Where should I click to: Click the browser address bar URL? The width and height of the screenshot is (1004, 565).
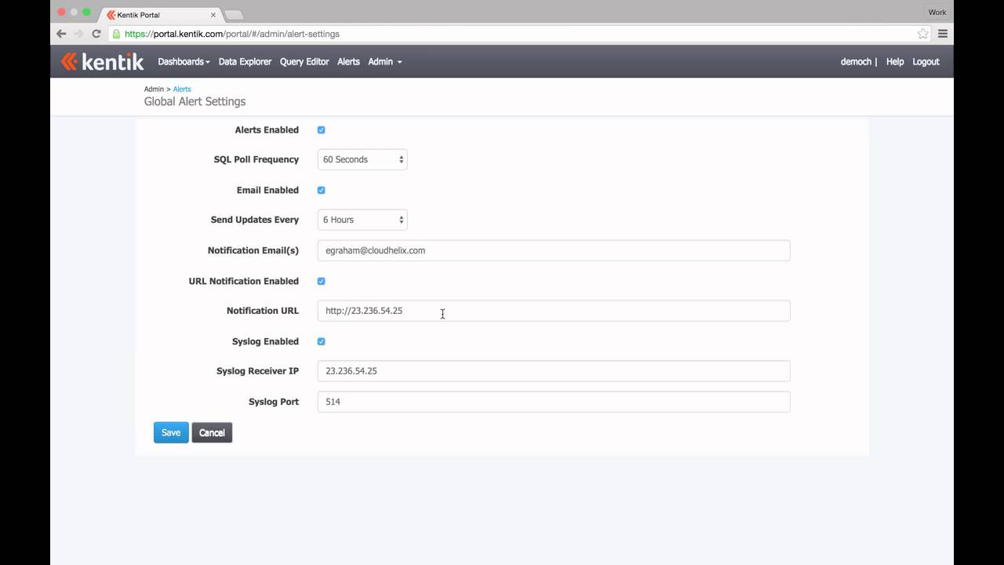pos(232,34)
